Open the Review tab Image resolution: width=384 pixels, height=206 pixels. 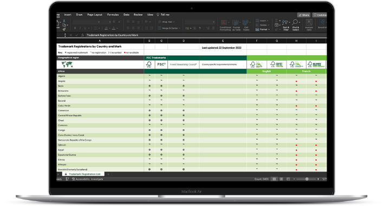[138, 15]
